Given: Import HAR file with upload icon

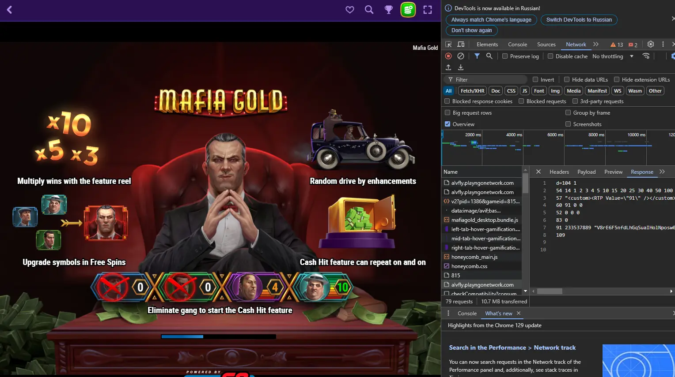Looking at the screenshot, I should pos(448,67).
